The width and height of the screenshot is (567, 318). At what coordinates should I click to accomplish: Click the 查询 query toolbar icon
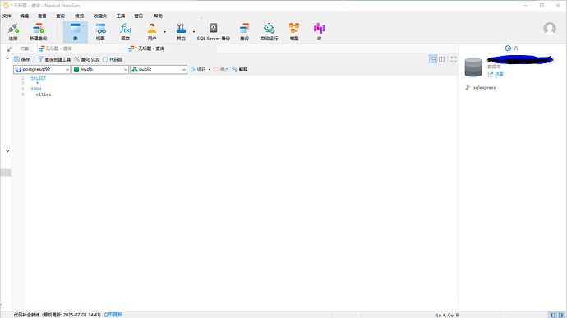[x=244, y=31]
